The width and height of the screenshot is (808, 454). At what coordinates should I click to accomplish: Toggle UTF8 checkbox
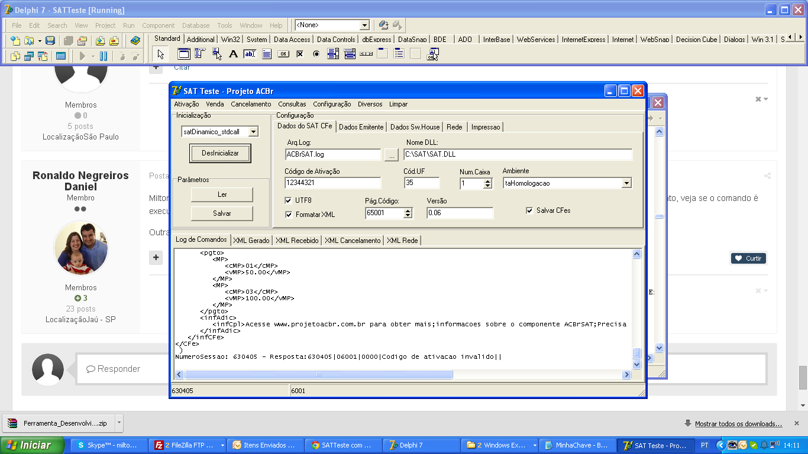288,200
